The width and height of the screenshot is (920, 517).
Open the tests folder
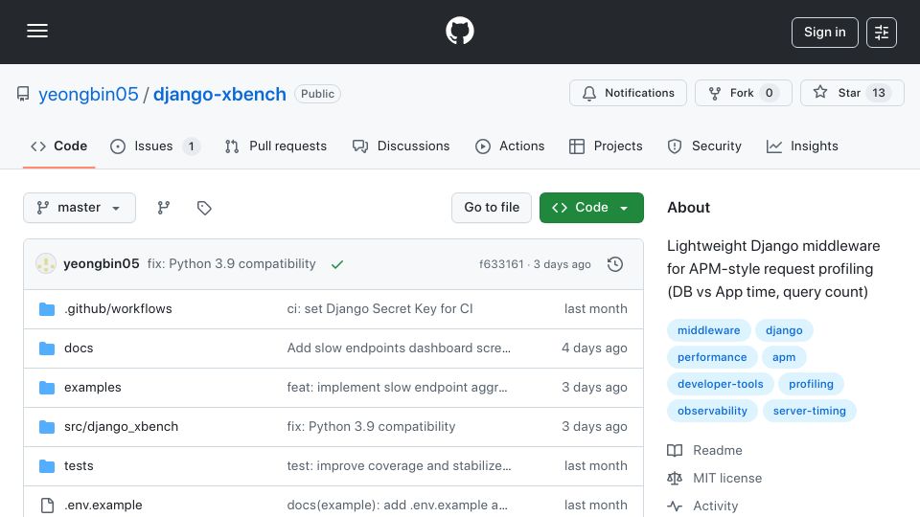point(79,466)
